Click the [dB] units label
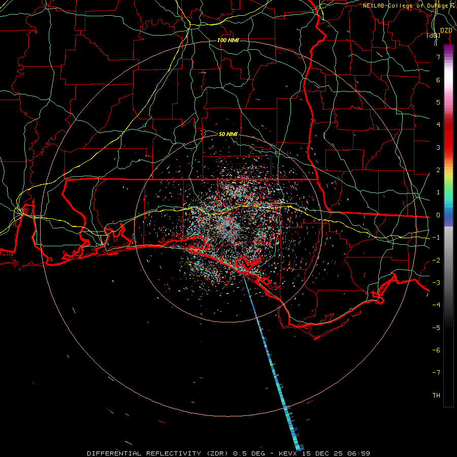 click(434, 35)
